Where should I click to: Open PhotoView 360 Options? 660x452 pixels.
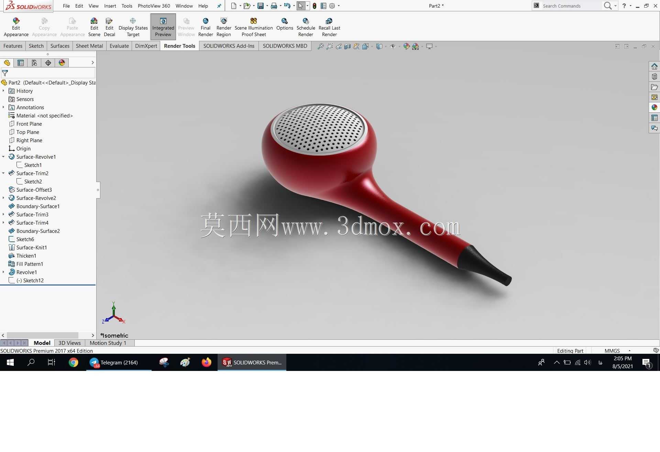click(285, 24)
